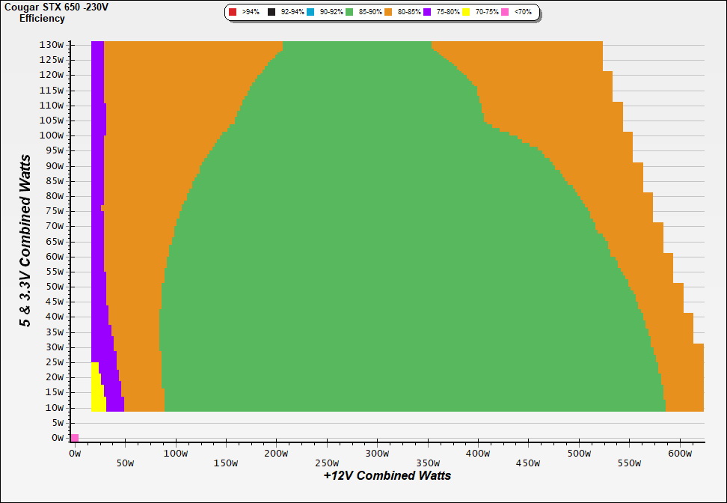This screenshot has width=727, height=503.
Task: Click the 130W label on vertical axis
Action: tap(54, 44)
